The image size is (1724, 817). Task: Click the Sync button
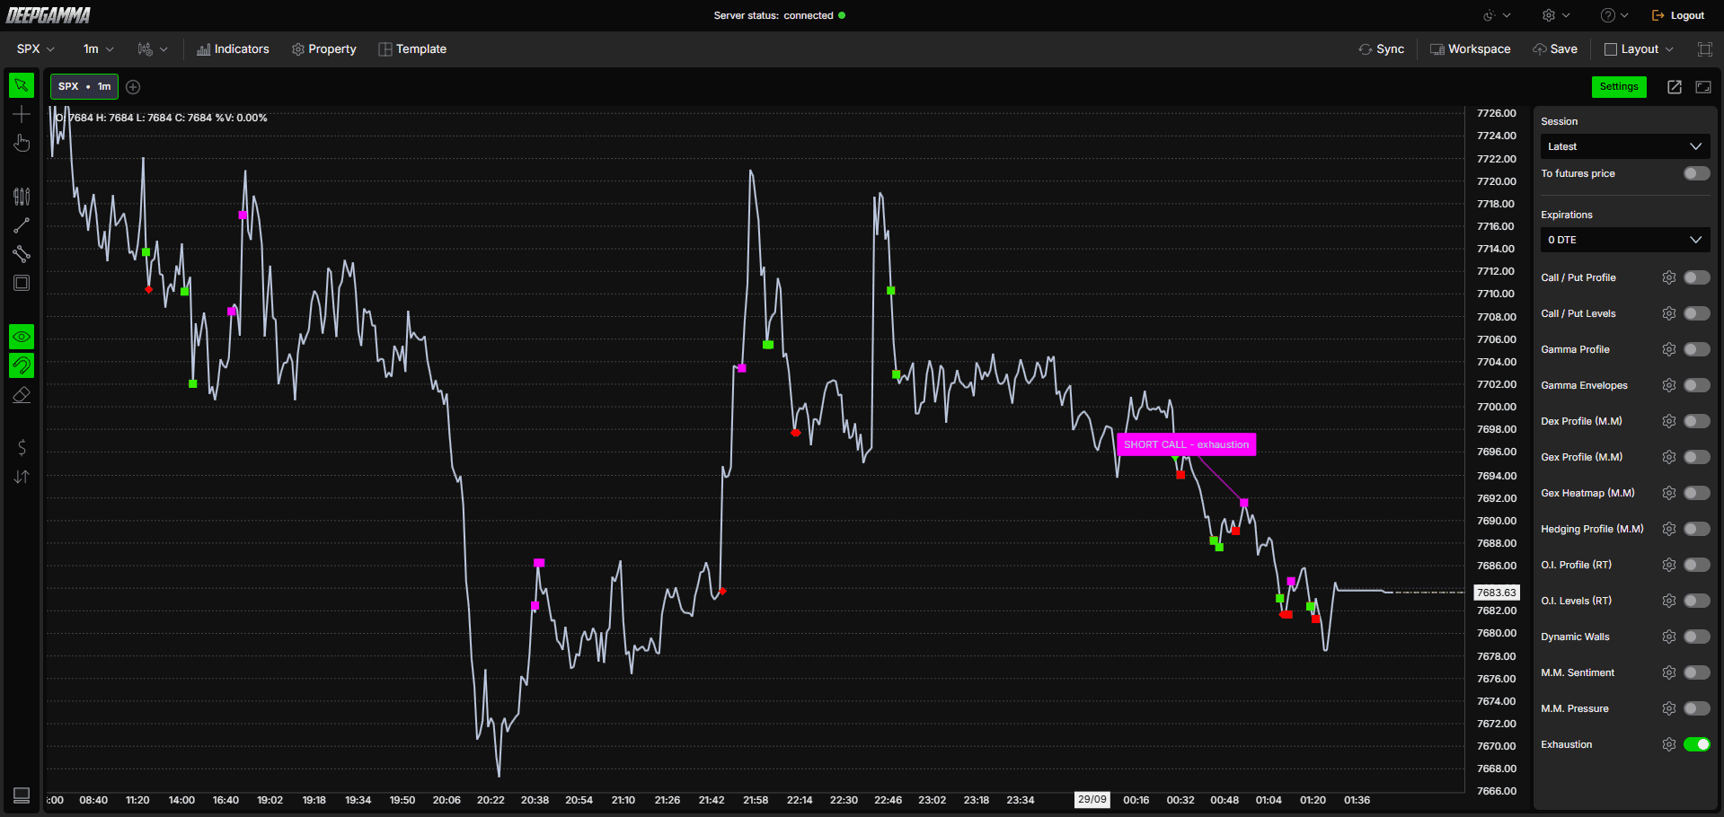[1382, 49]
